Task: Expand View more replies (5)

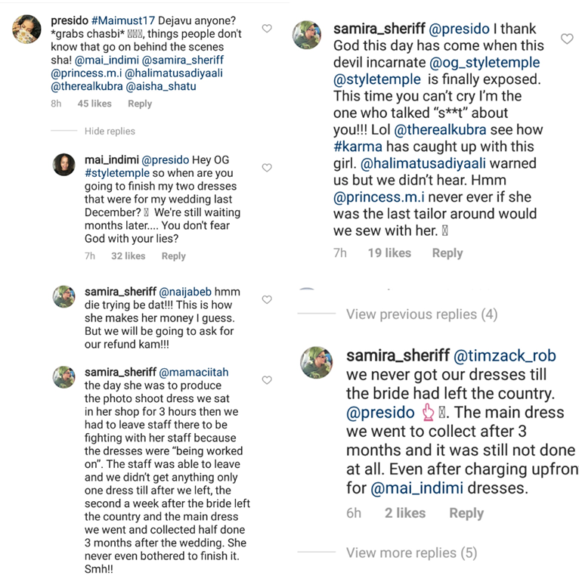Action: pos(411,553)
